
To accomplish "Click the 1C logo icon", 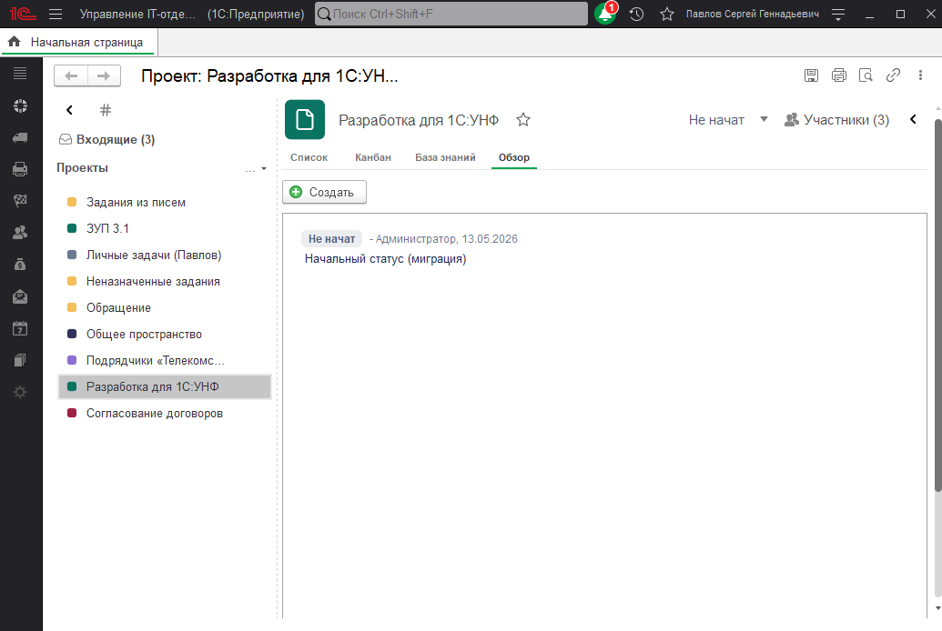I will 23,14.
